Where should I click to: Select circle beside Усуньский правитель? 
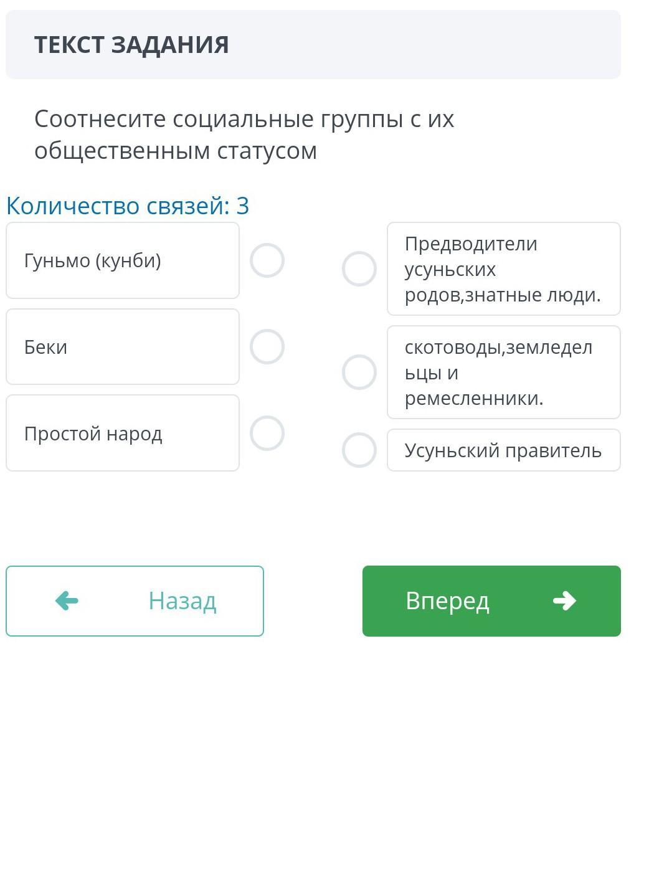[x=359, y=450]
